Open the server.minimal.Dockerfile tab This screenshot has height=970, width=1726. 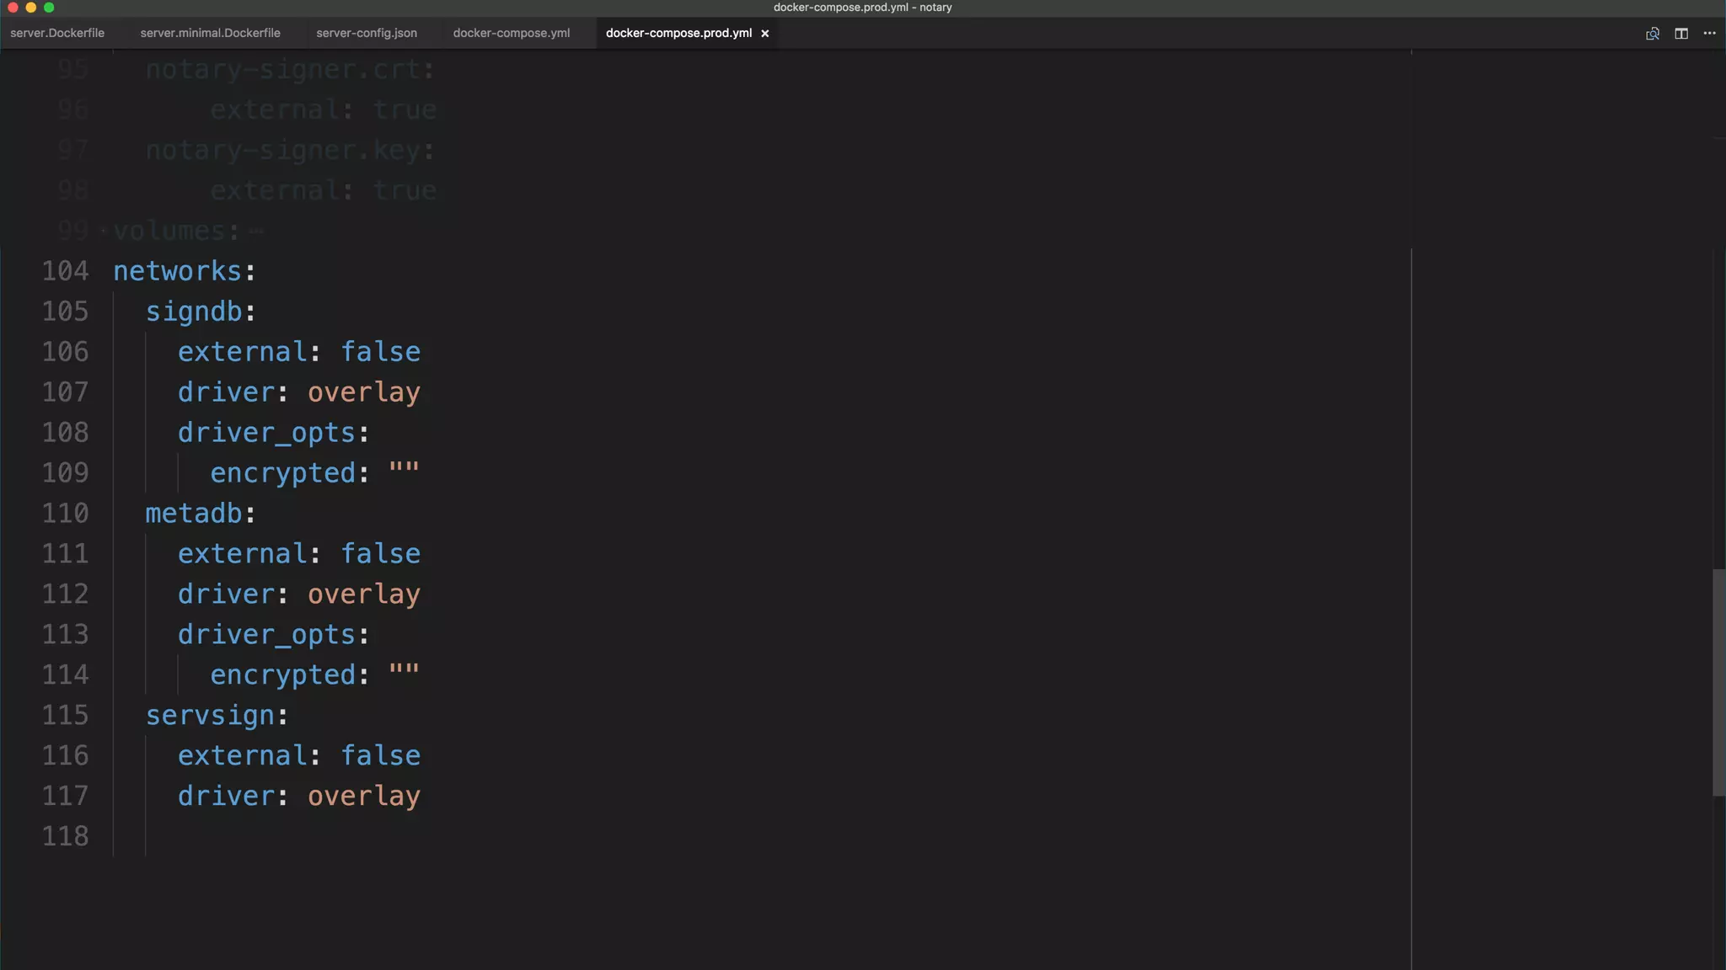[x=210, y=34]
